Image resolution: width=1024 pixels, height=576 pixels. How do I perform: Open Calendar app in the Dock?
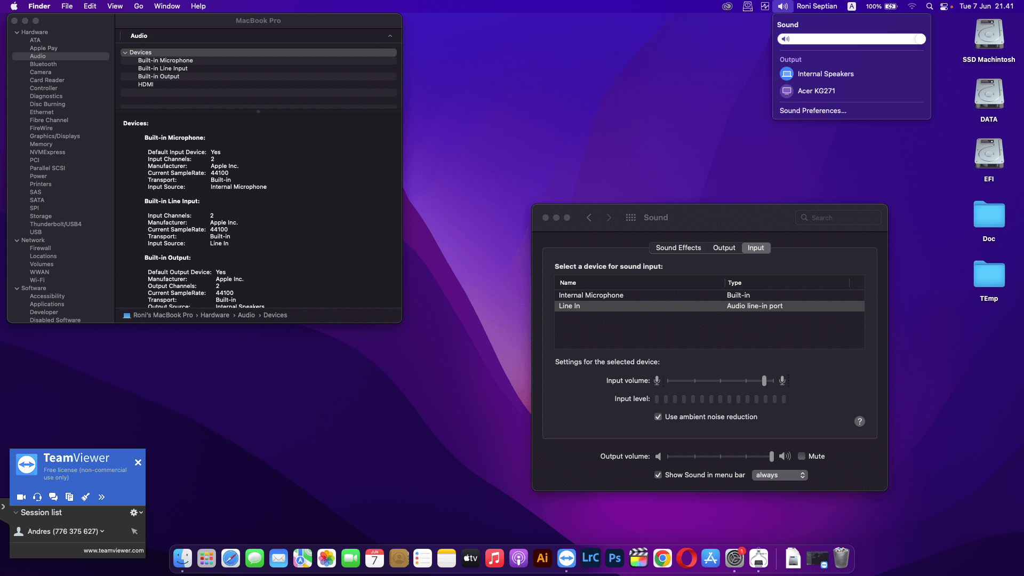[374, 558]
